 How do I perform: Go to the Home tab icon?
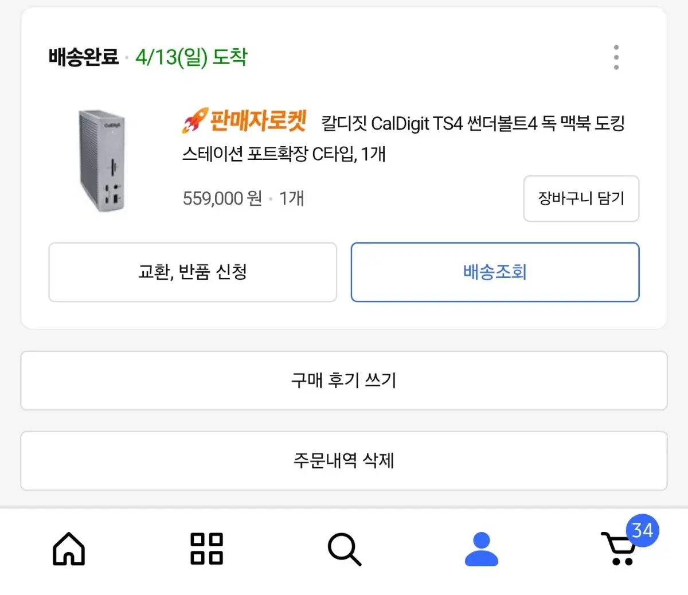pyautogui.click(x=69, y=549)
